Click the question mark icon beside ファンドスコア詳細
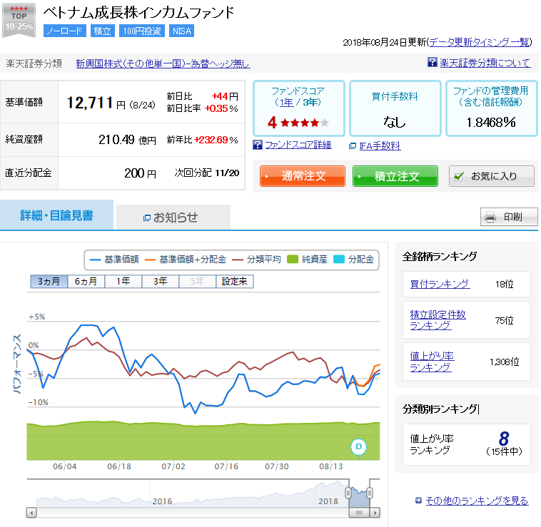The height and width of the screenshot is (527, 541). pos(258,145)
